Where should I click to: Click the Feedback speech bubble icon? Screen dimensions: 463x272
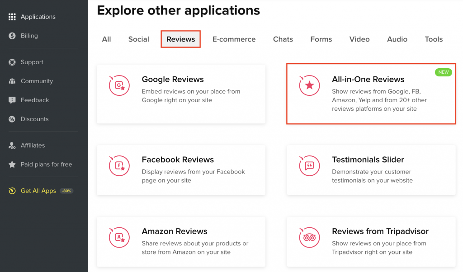point(12,100)
